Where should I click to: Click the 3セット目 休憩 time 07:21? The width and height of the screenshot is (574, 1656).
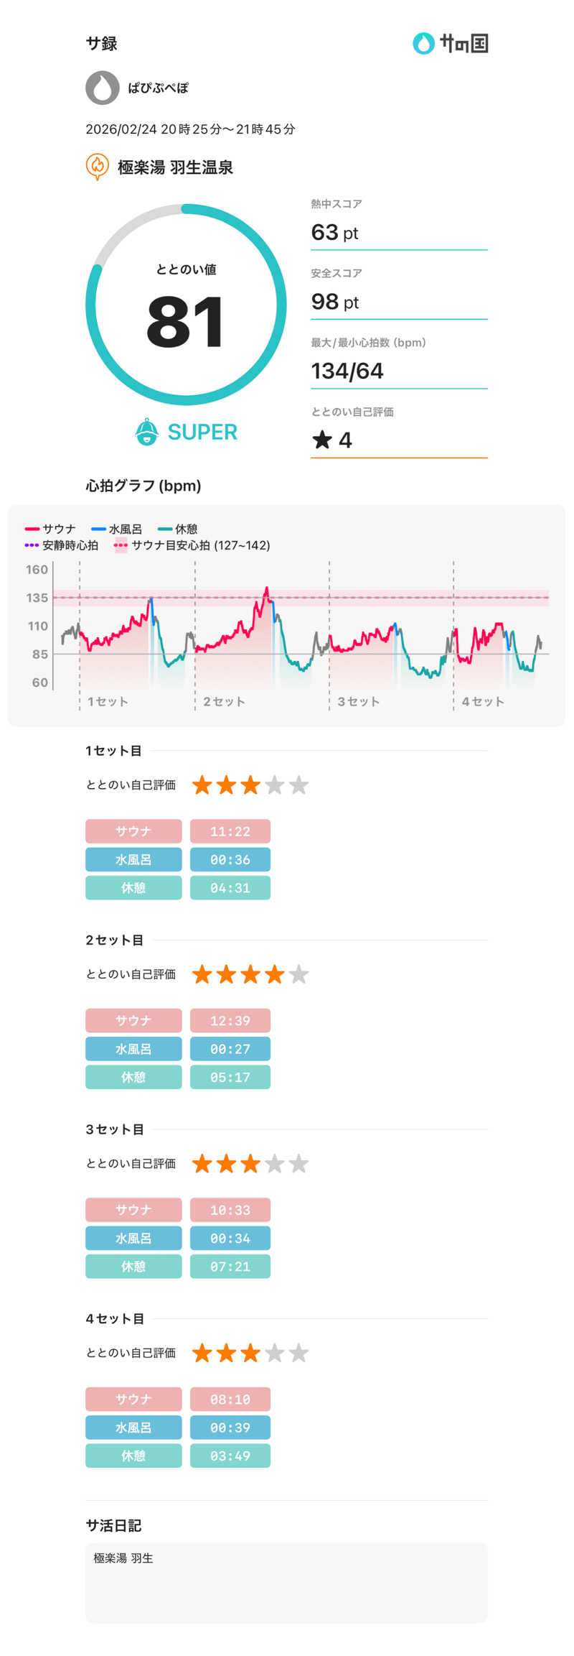click(230, 1267)
